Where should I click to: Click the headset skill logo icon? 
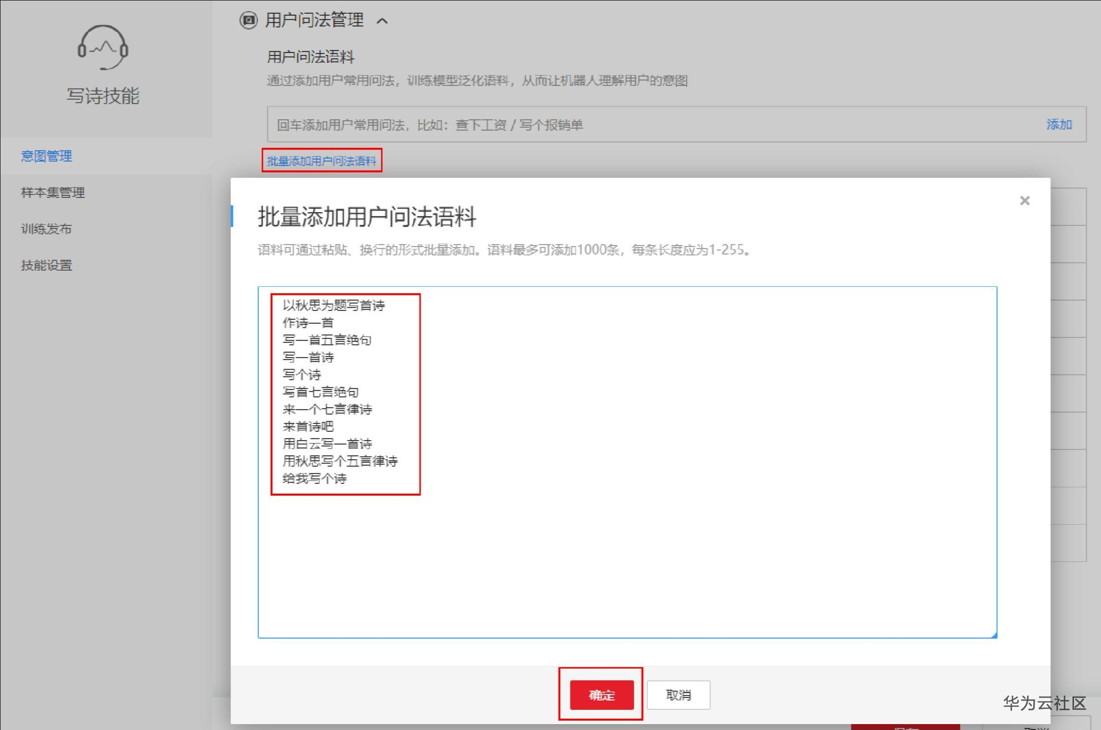[x=103, y=48]
